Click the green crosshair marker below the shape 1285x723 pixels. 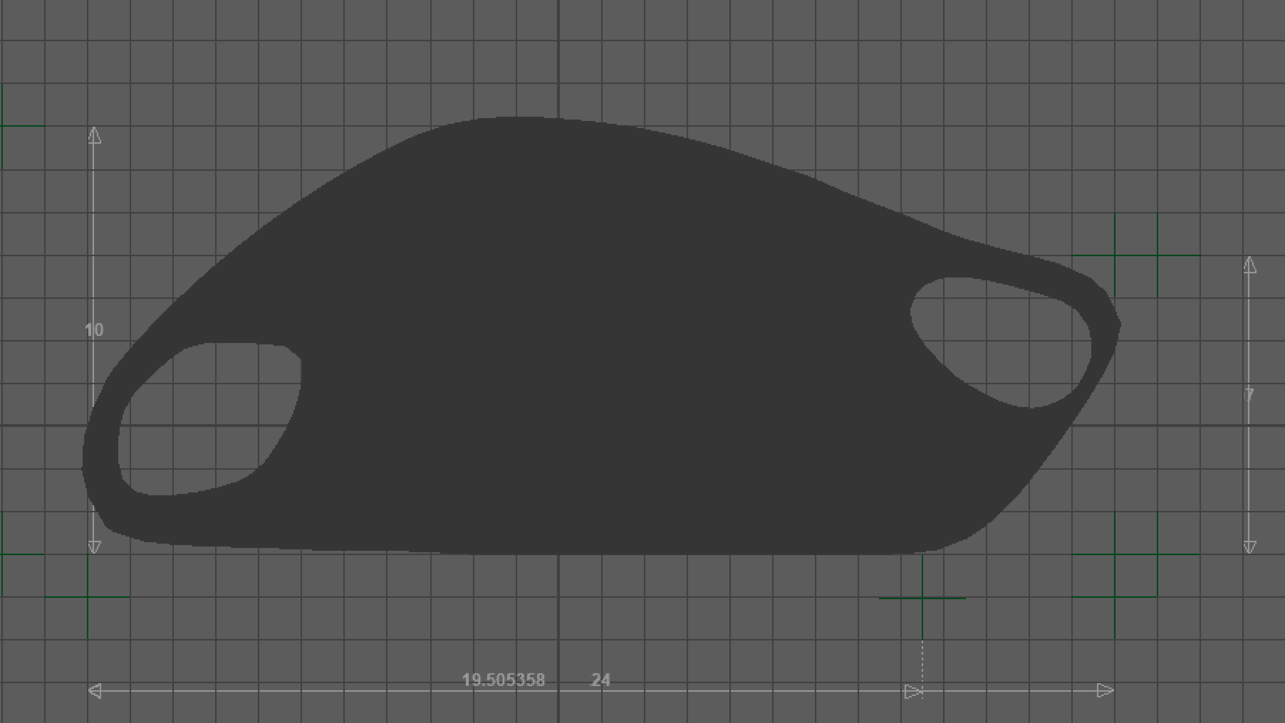click(922, 598)
